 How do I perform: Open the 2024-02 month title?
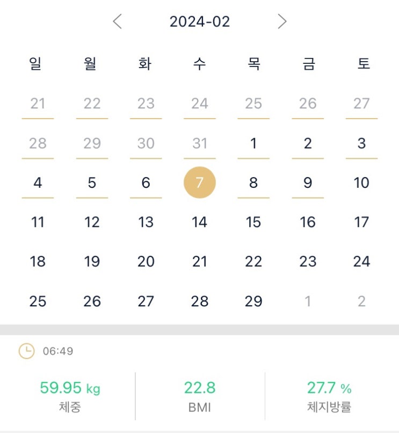(200, 21)
